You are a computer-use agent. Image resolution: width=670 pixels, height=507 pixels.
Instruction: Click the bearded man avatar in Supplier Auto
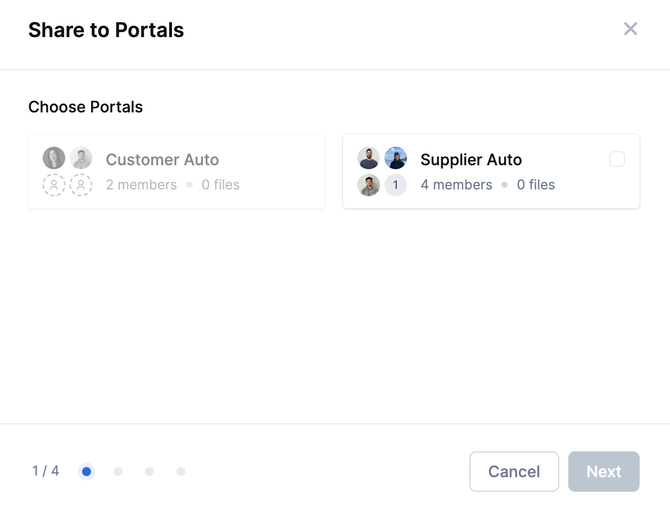click(369, 159)
